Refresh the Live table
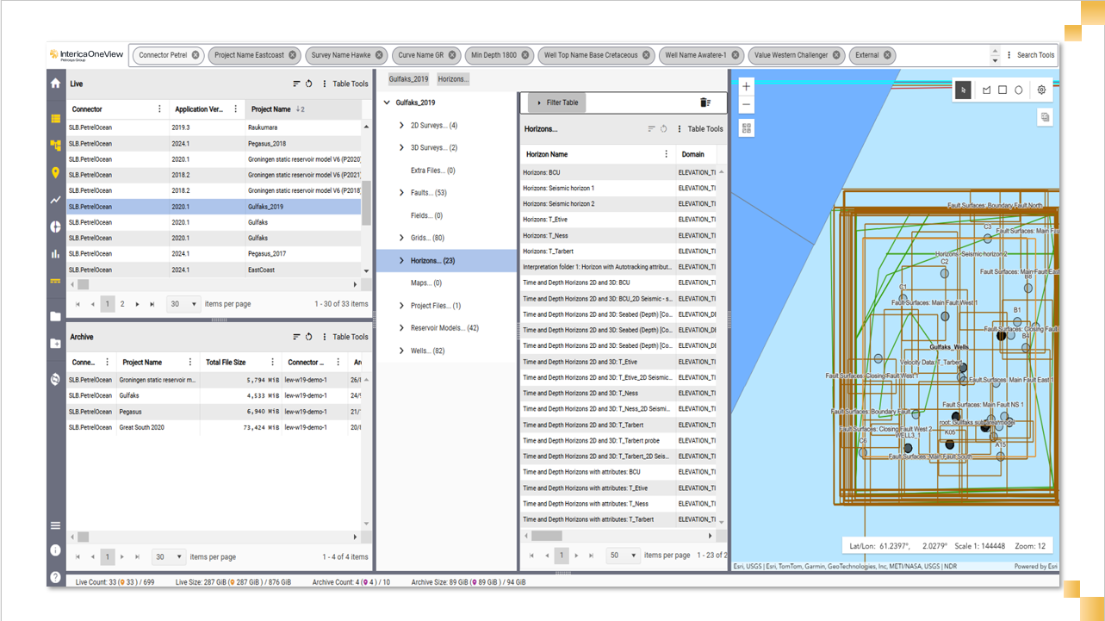The height and width of the screenshot is (621, 1105). point(309,84)
